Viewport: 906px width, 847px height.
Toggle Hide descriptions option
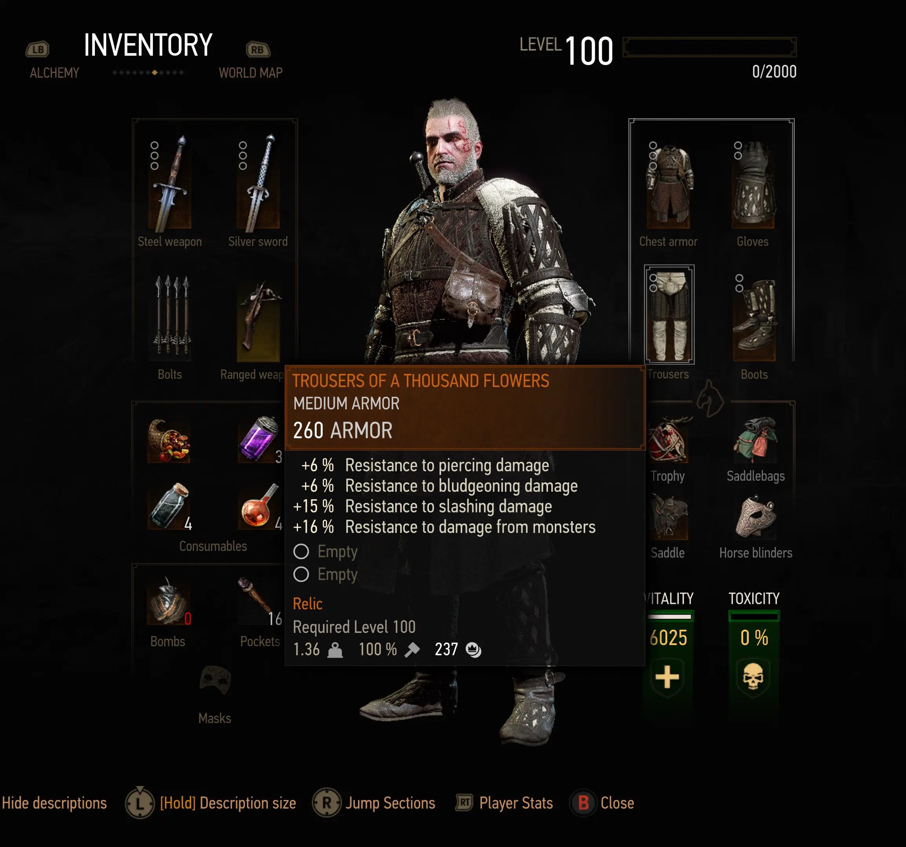[54, 803]
